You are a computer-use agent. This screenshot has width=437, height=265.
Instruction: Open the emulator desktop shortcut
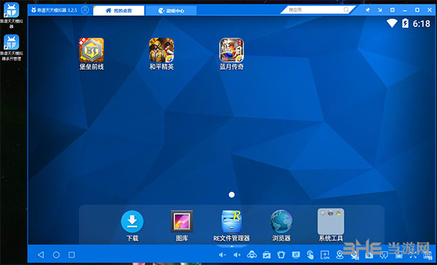[12, 15]
